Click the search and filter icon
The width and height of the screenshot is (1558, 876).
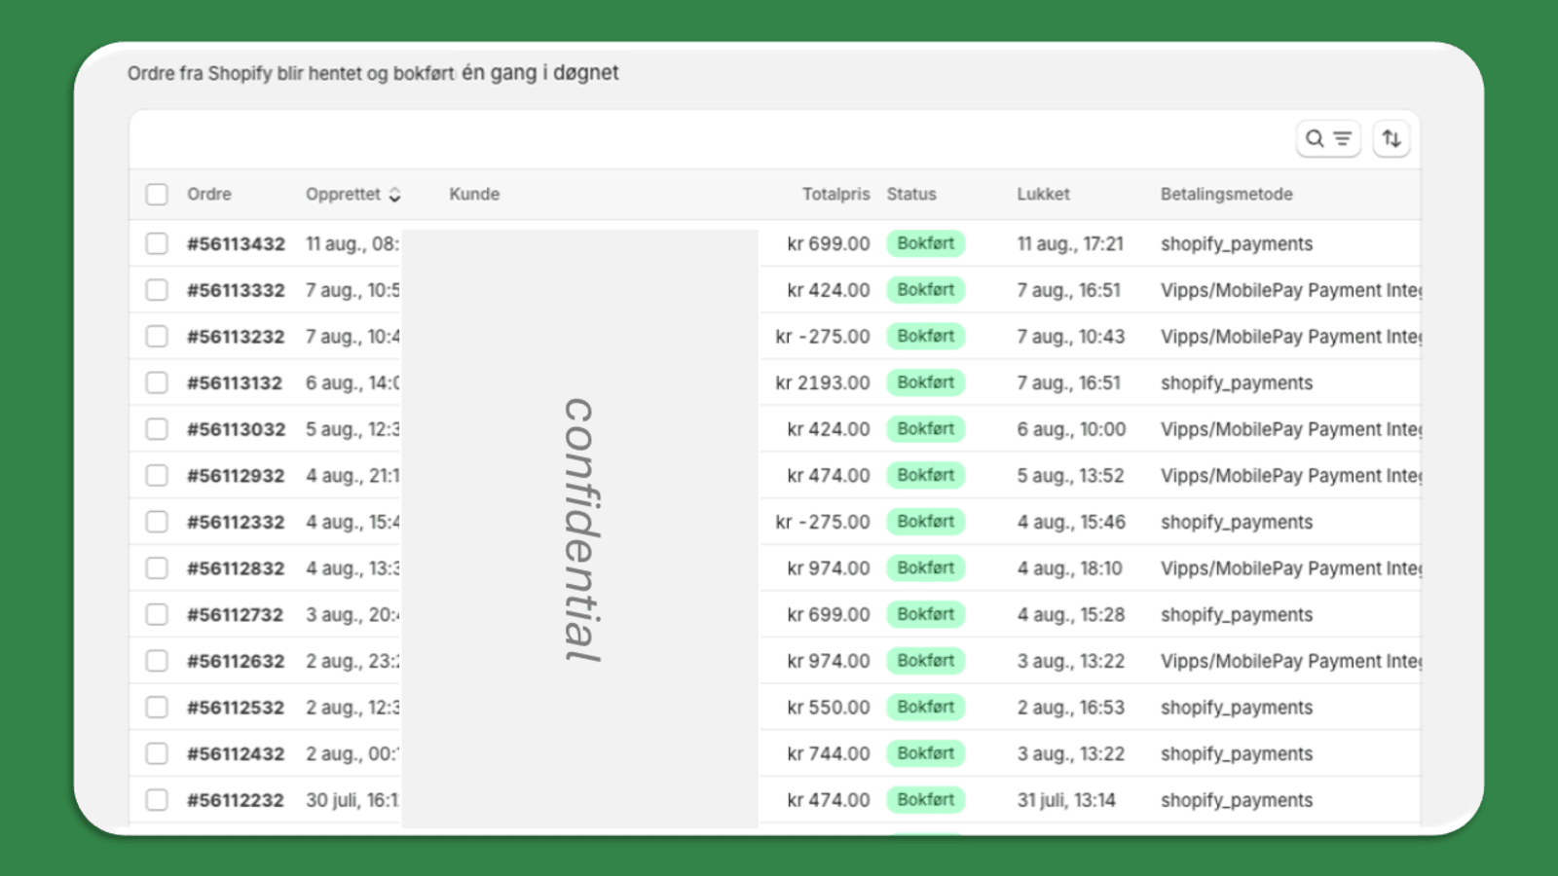(x=1328, y=138)
